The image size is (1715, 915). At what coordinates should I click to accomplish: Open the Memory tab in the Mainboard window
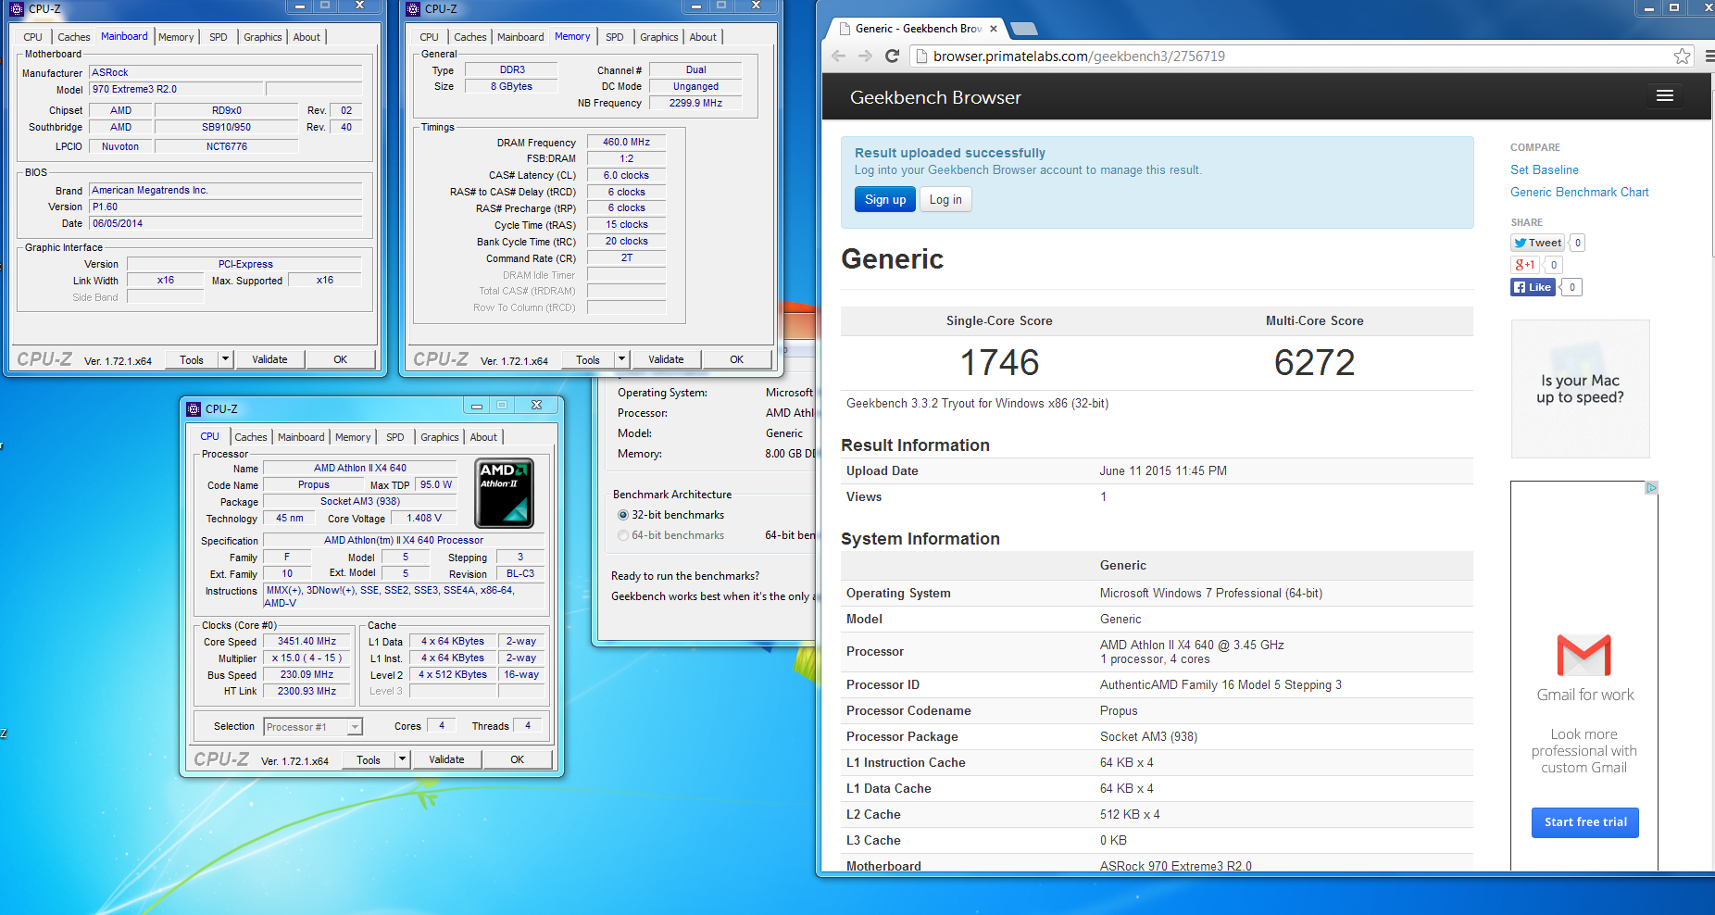pyautogui.click(x=176, y=37)
